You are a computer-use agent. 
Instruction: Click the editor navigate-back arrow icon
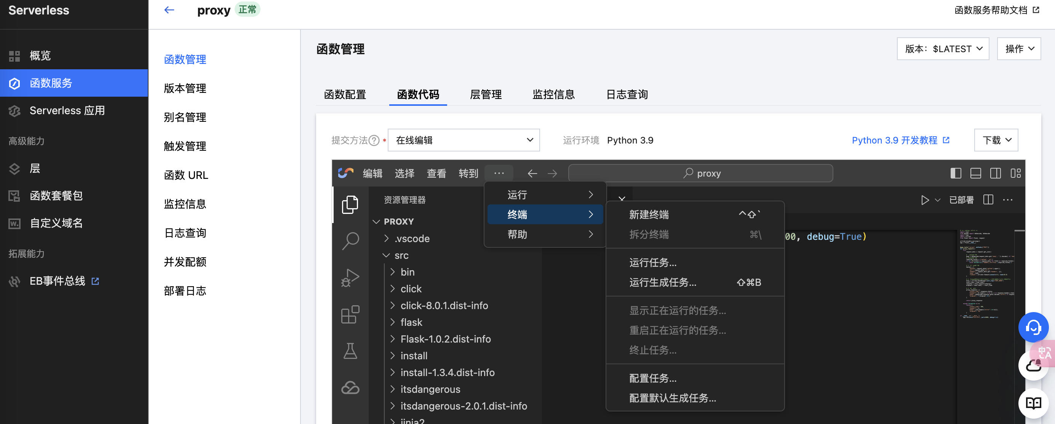pyautogui.click(x=532, y=174)
